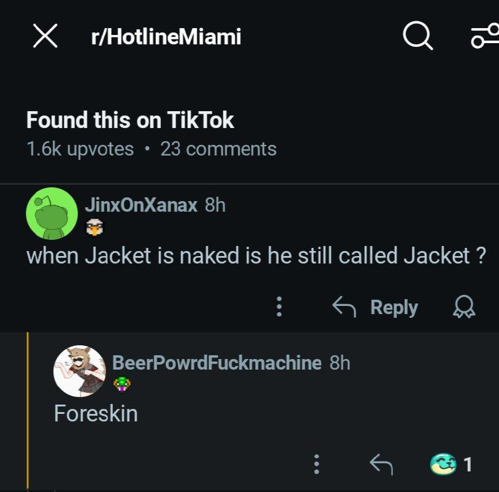Image resolution: width=499 pixels, height=492 pixels.
Task: Open search with magnifying glass icon
Action: 418,36
